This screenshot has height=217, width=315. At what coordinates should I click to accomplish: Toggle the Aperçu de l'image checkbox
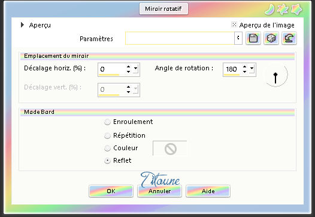point(234,24)
